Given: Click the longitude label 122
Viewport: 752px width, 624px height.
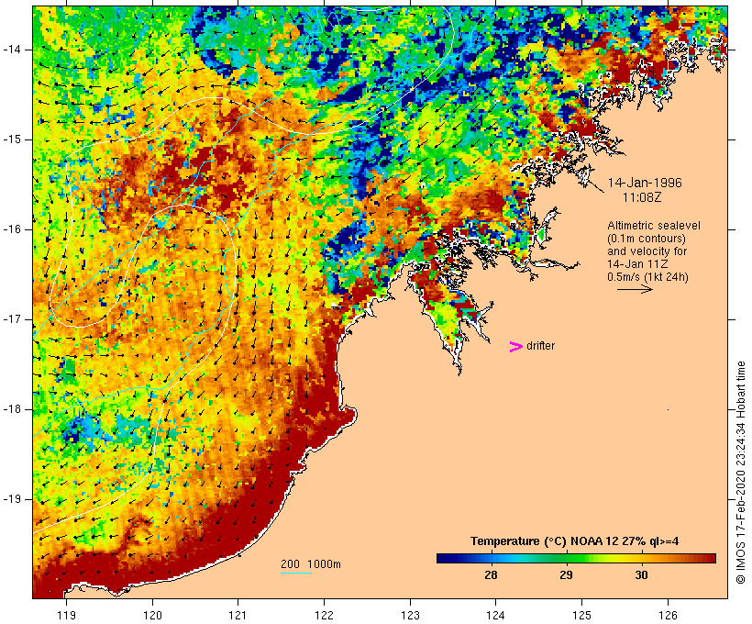Looking at the screenshot, I should pyautogui.click(x=325, y=615).
